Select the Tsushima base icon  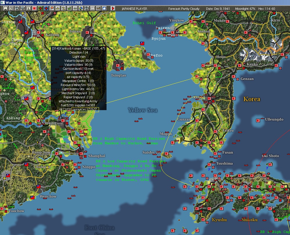(209, 165)
